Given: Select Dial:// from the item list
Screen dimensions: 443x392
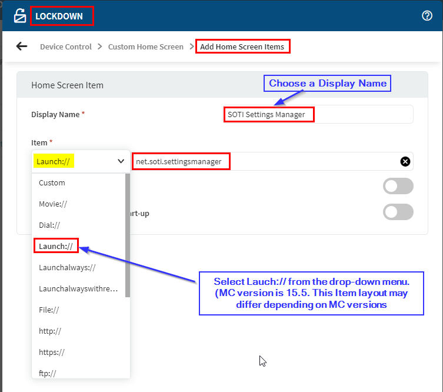Looking at the screenshot, I should click(x=49, y=225).
